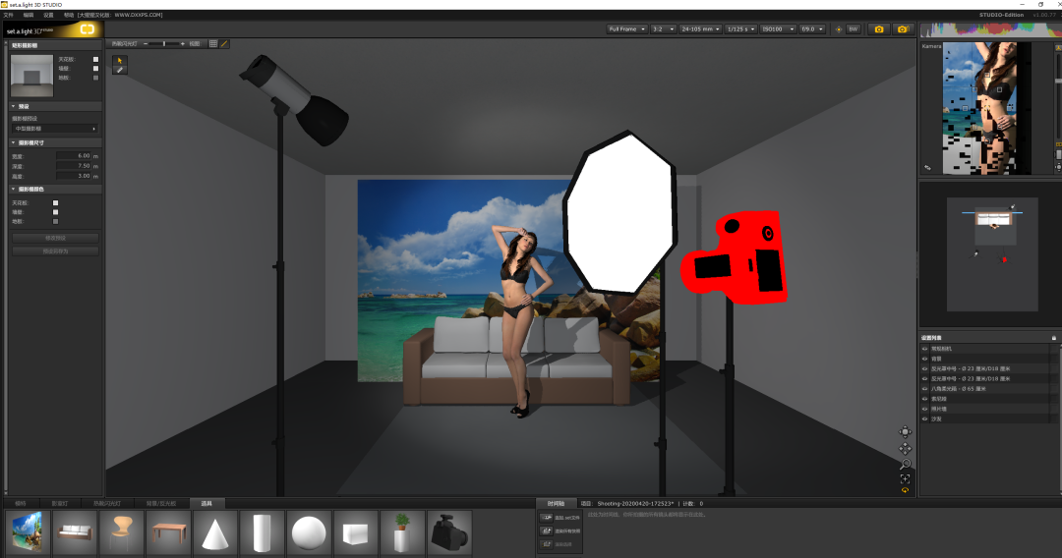Click the first yellow camera capture icon
This screenshot has height=558, width=1062.
879,29
